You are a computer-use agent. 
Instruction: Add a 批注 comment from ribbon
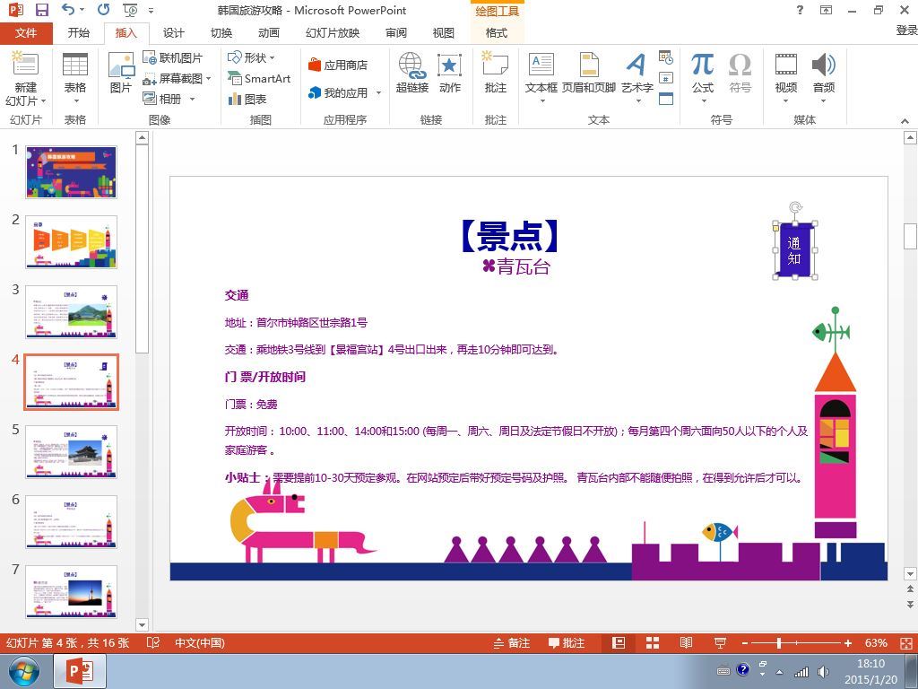pyautogui.click(x=495, y=73)
